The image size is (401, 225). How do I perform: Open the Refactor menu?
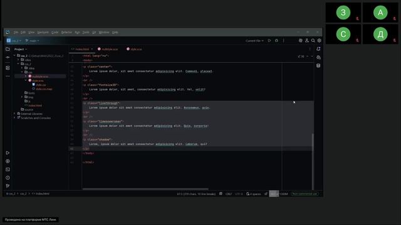tap(66, 32)
